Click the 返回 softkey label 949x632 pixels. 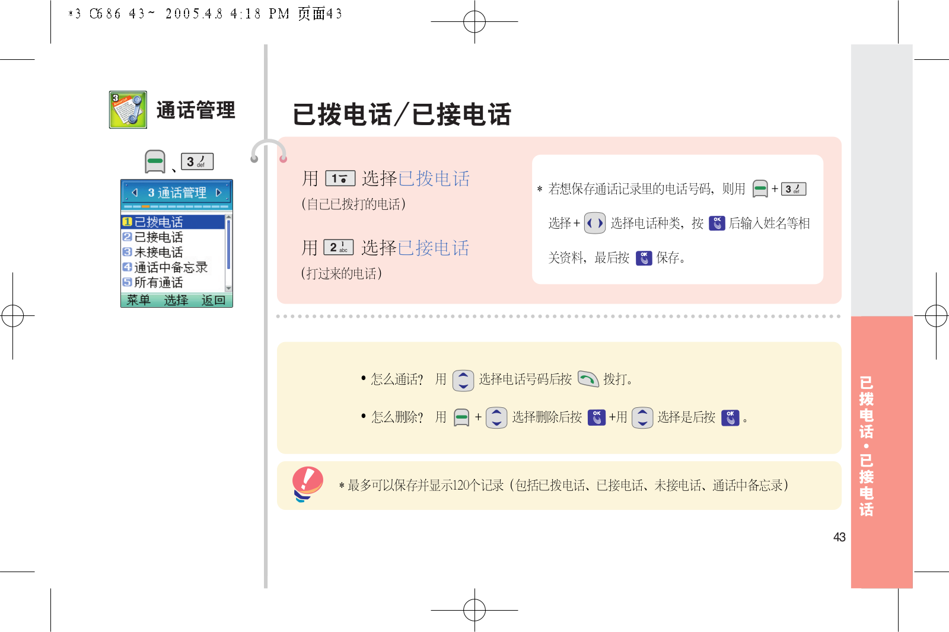[x=214, y=300]
